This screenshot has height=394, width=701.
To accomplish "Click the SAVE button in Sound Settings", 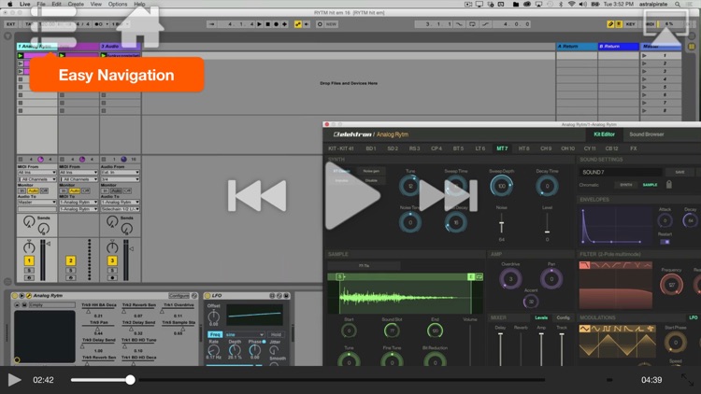I will click(x=680, y=172).
